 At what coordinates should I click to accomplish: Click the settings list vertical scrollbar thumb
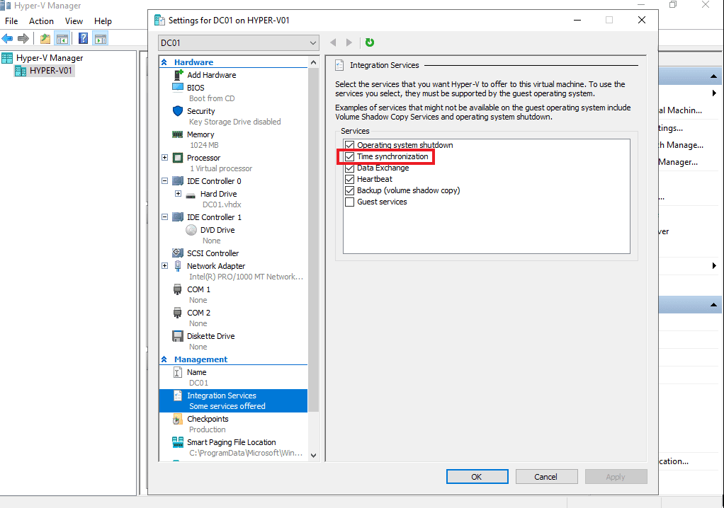(x=314, y=239)
